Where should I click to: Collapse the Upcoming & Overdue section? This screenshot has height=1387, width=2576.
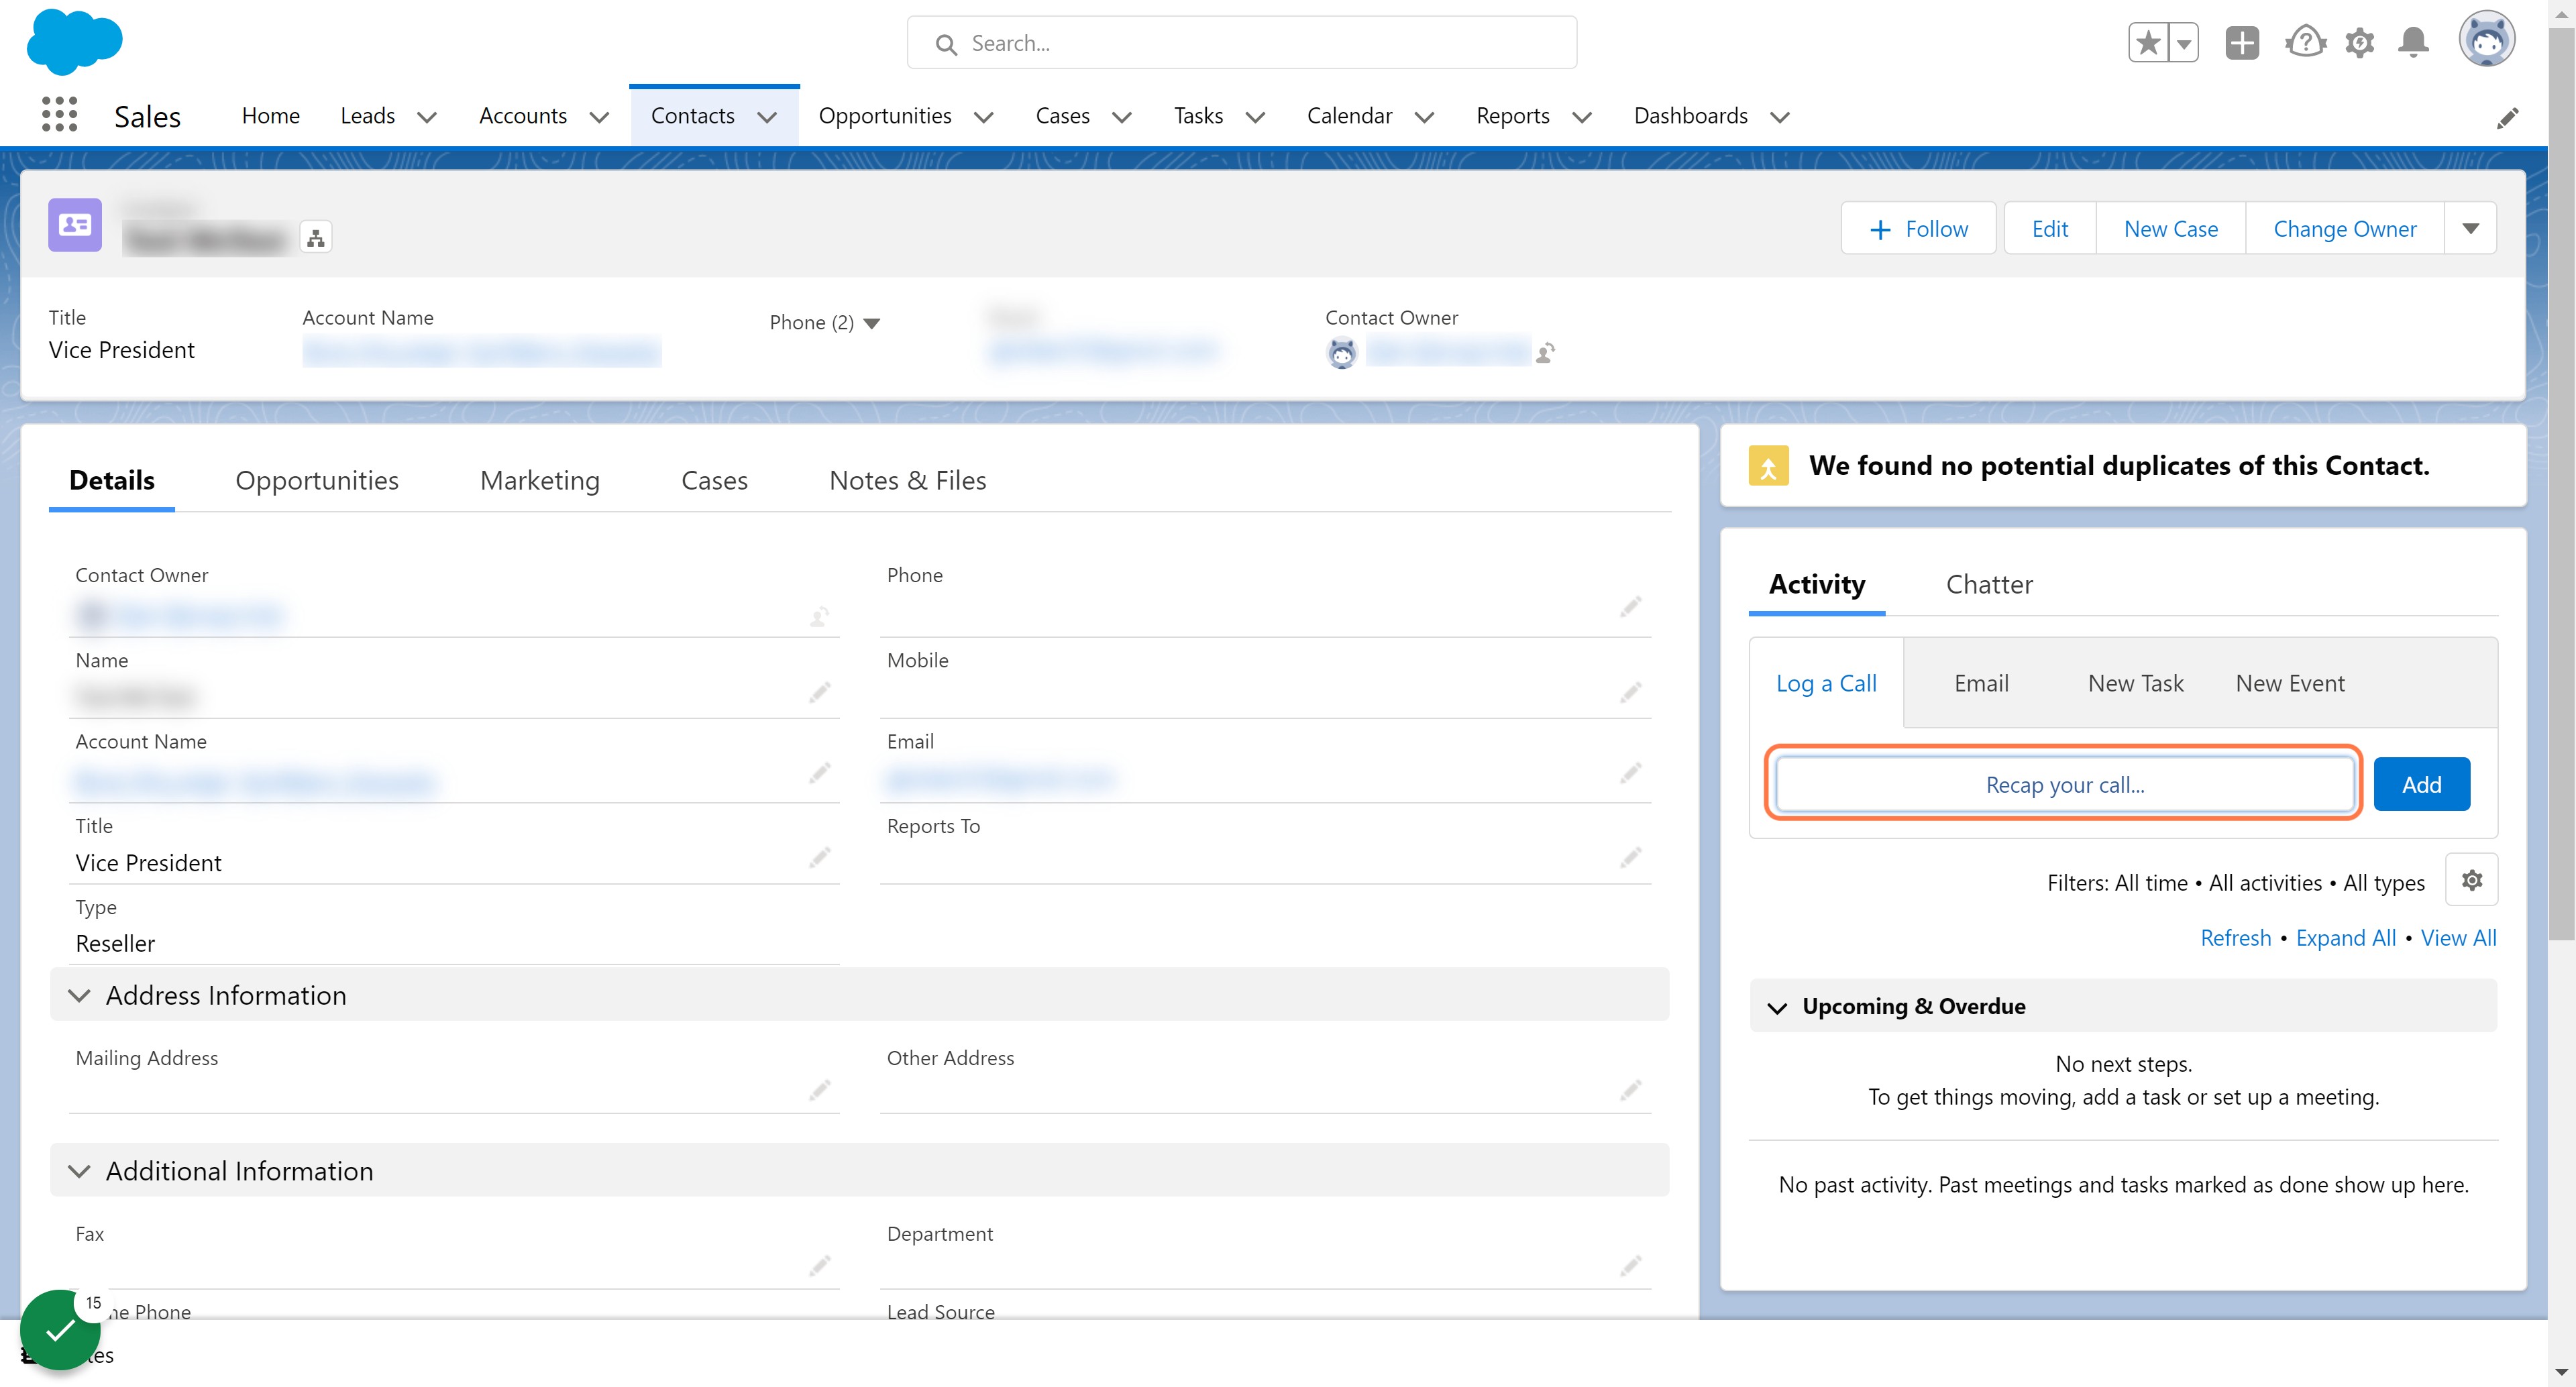[1777, 1008]
